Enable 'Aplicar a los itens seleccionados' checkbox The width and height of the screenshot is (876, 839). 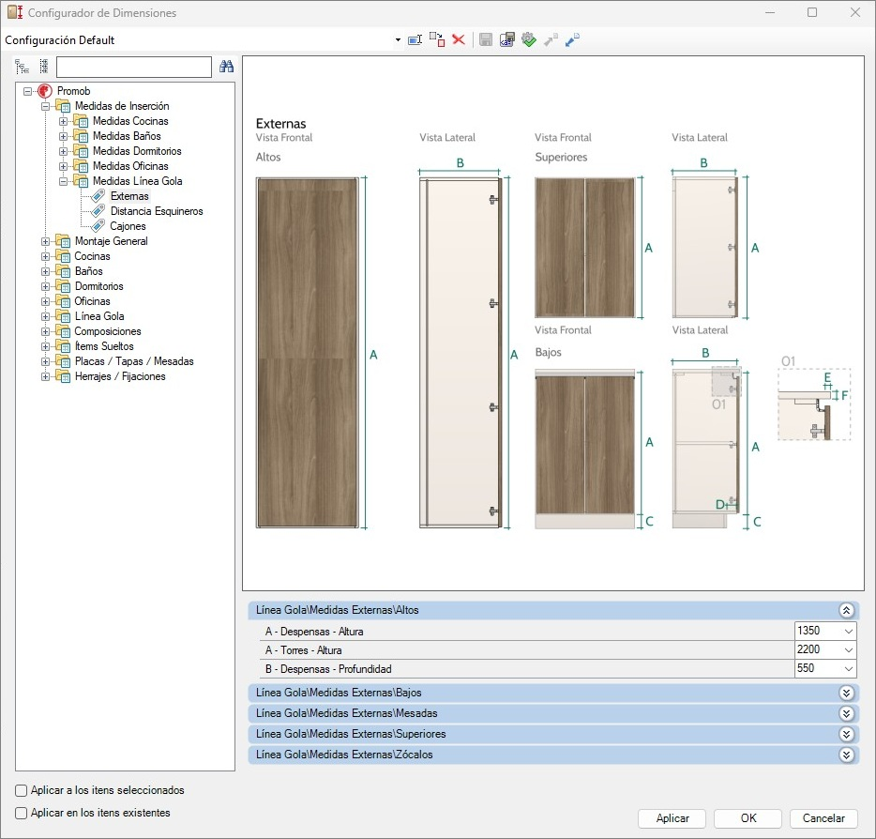22,790
